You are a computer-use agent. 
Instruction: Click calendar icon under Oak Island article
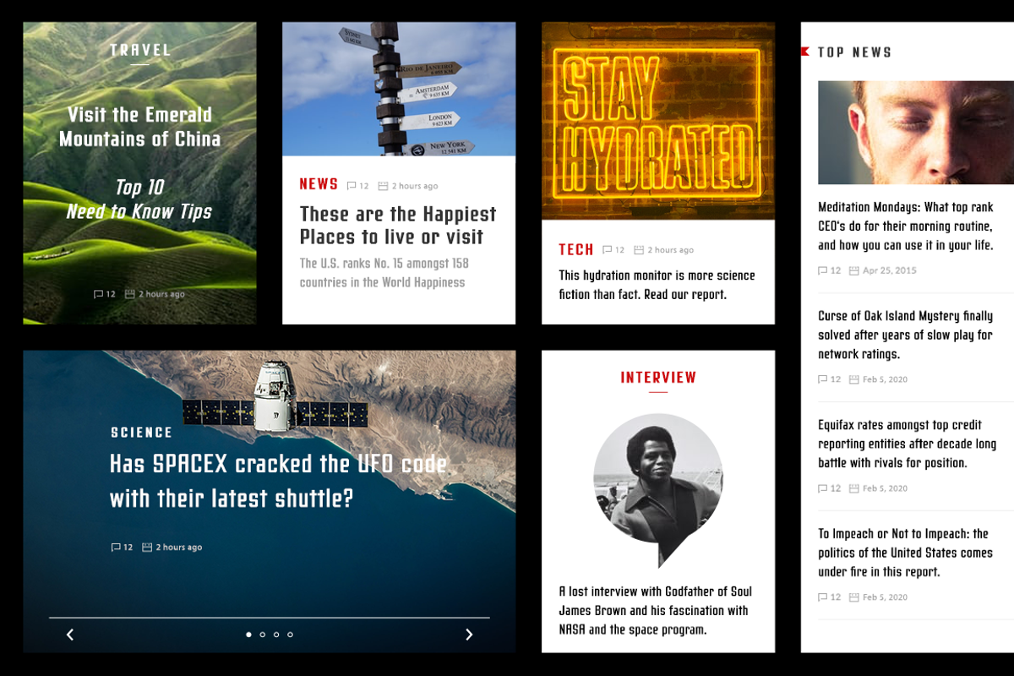pyautogui.click(x=854, y=379)
